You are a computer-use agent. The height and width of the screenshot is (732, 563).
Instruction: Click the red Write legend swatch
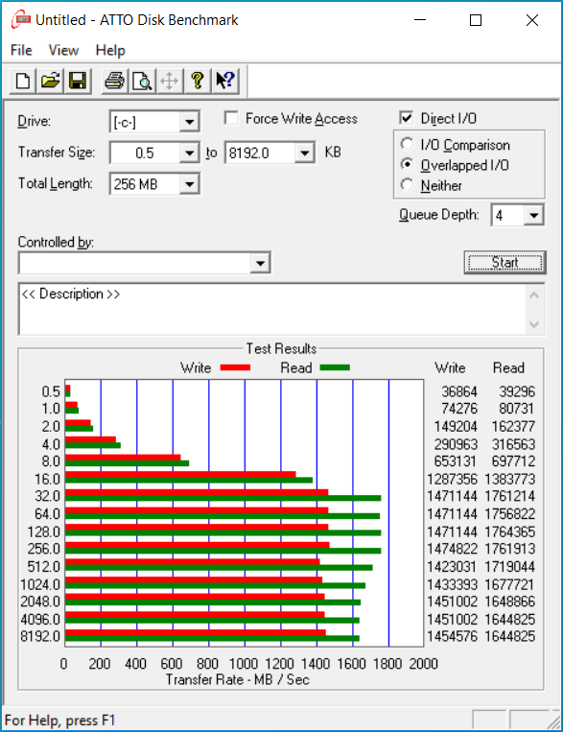click(235, 367)
